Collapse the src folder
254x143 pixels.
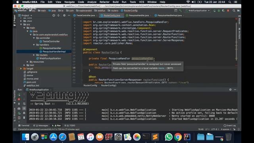click(x=21, y=25)
